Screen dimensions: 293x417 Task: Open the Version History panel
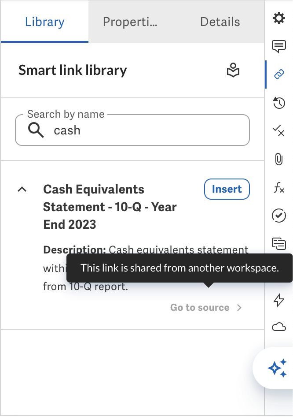pos(278,103)
